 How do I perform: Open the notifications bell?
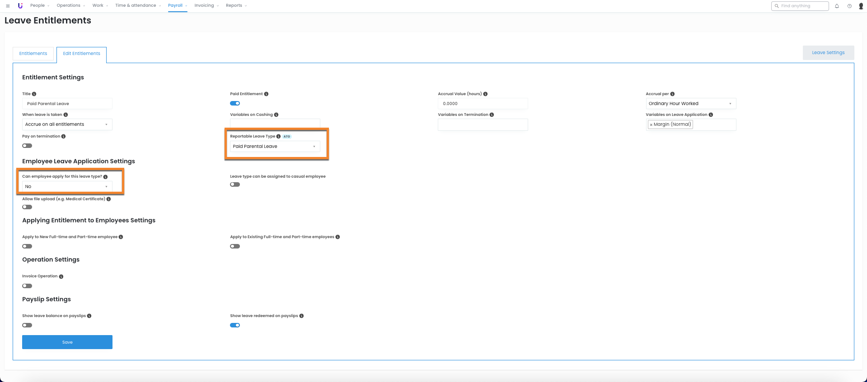pos(837,6)
